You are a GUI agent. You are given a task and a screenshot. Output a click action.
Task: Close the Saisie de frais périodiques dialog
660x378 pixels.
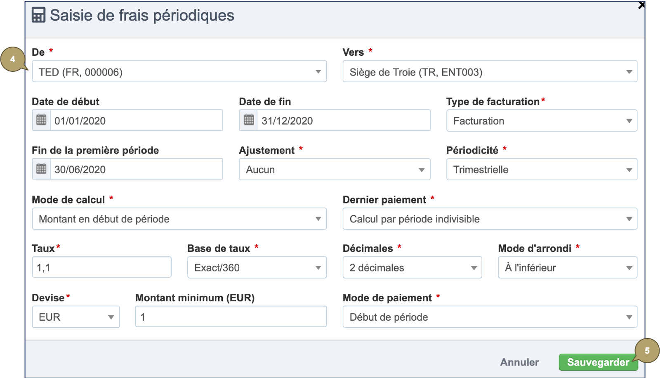pos(642,5)
